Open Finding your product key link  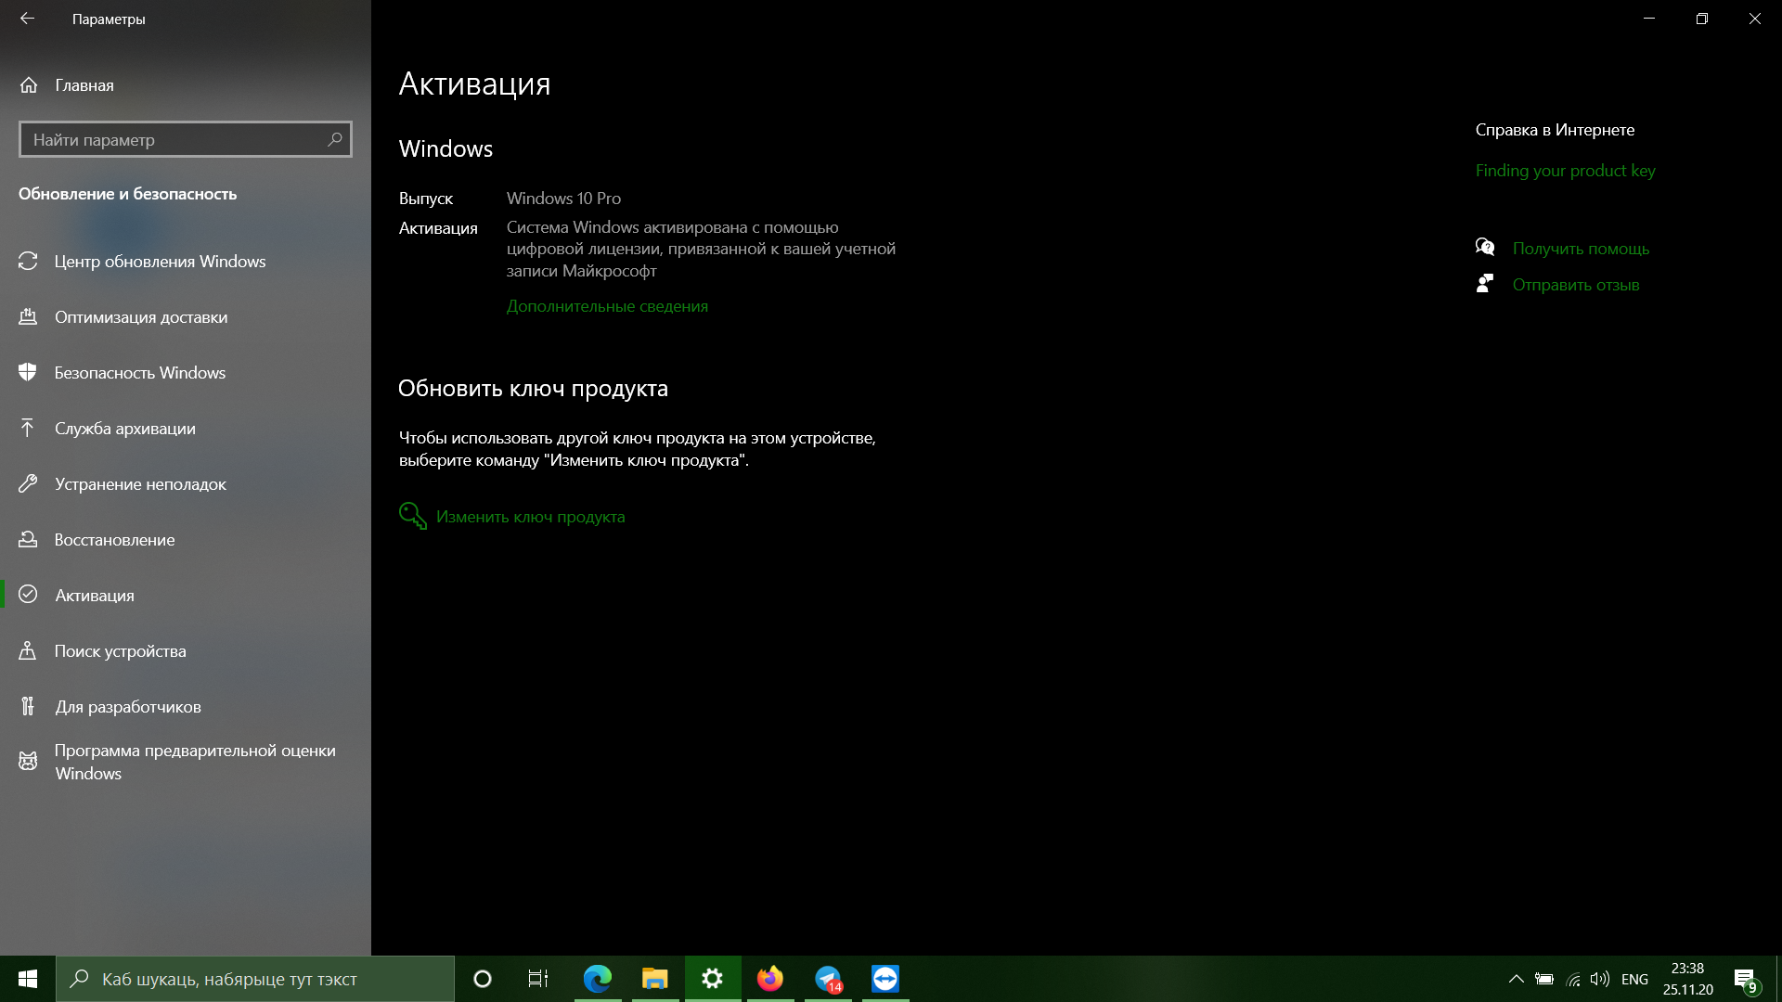[1565, 171]
